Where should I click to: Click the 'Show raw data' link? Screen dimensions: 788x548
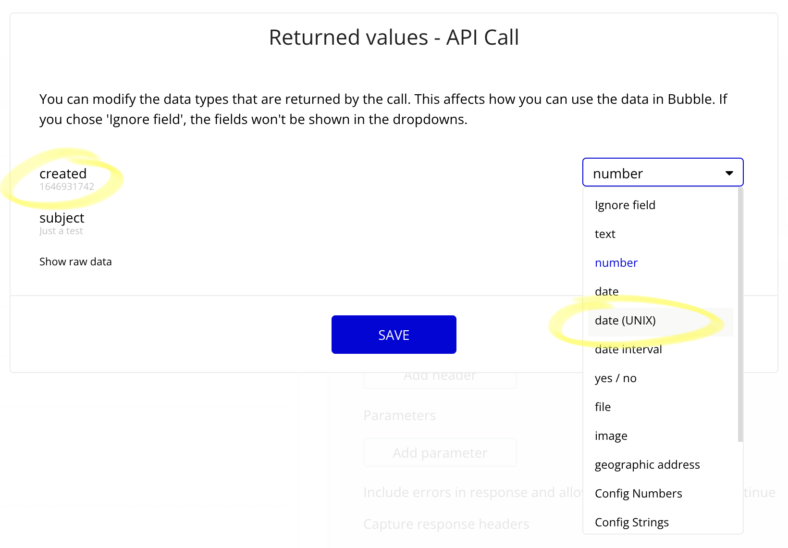(x=75, y=262)
